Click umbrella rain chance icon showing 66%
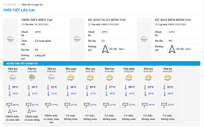Screen dimensions: 204x127 pos(9,105)
